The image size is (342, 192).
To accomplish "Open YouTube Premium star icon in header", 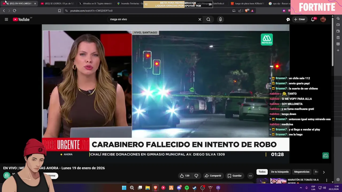I will point(288,19).
